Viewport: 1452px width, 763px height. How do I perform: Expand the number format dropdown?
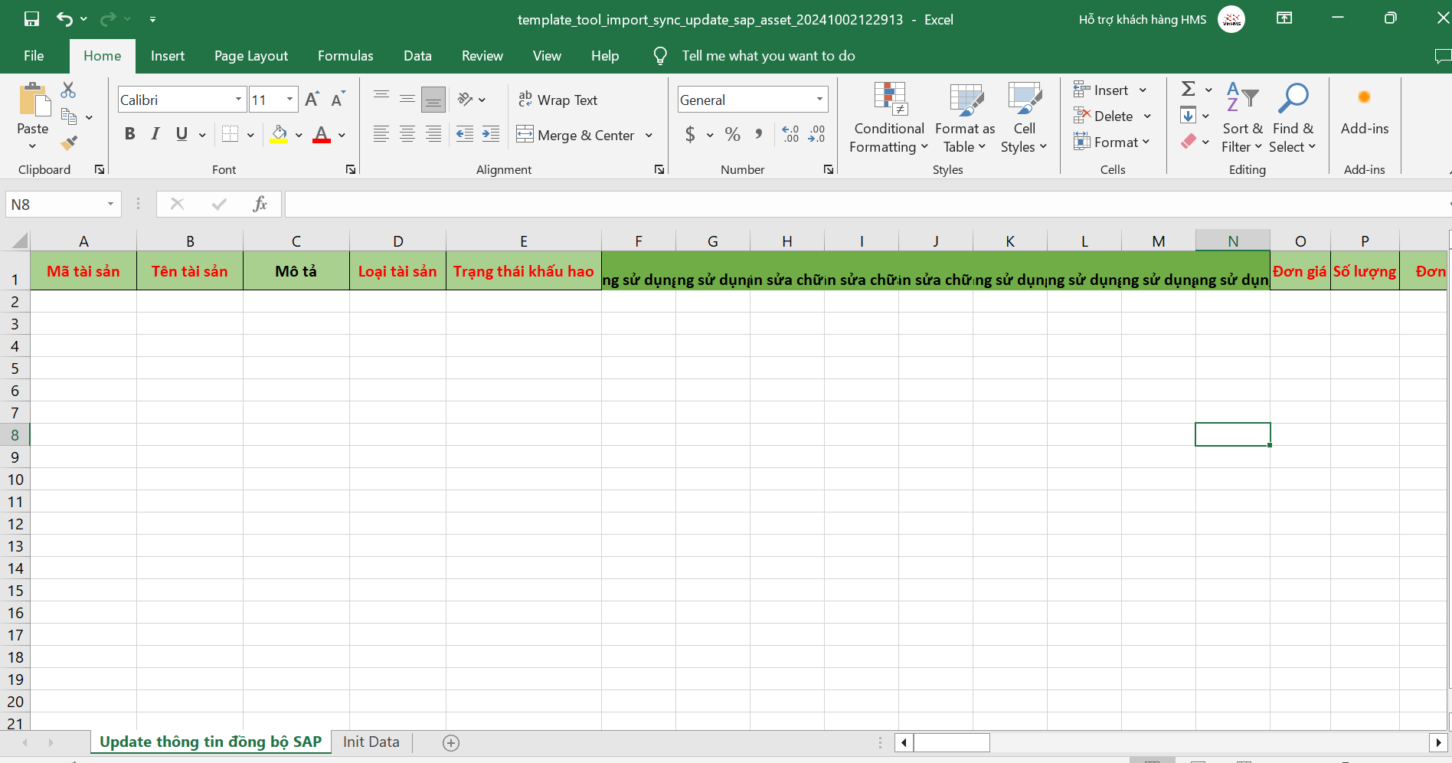click(819, 100)
